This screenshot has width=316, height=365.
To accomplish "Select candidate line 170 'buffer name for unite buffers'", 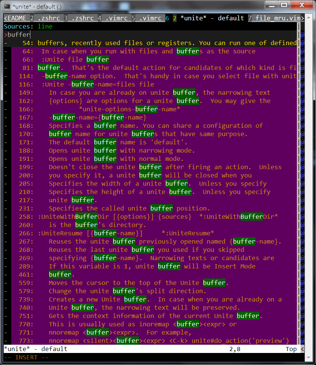I will [x=150, y=134].
